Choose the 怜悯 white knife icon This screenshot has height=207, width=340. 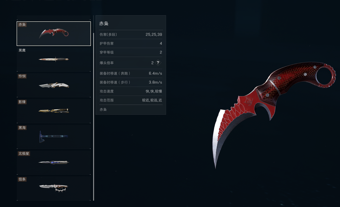pos(54,85)
